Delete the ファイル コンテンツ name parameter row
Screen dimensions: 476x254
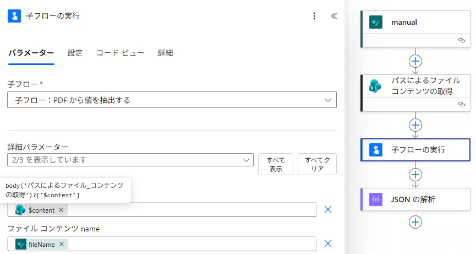point(328,244)
